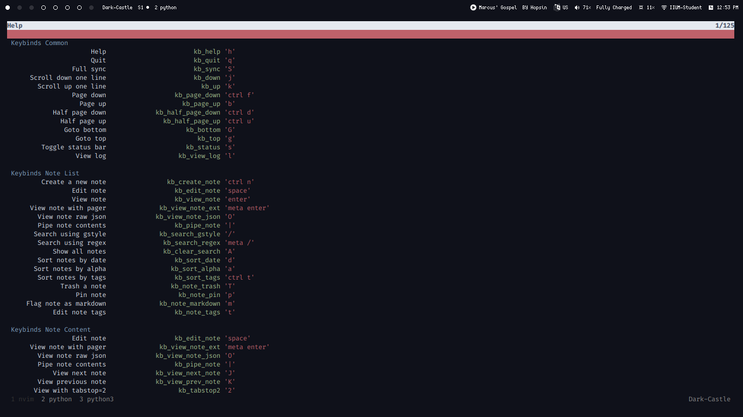Click the music player play icon
The height and width of the screenshot is (417, 743).
click(473, 8)
